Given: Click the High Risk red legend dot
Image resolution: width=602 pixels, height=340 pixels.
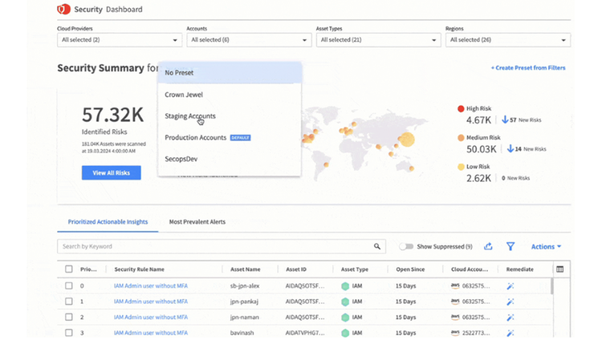Looking at the screenshot, I should 461,108.
